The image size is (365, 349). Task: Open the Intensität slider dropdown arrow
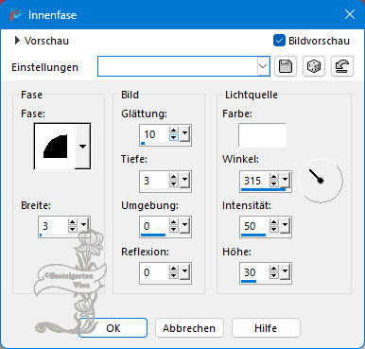click(285, 225)
